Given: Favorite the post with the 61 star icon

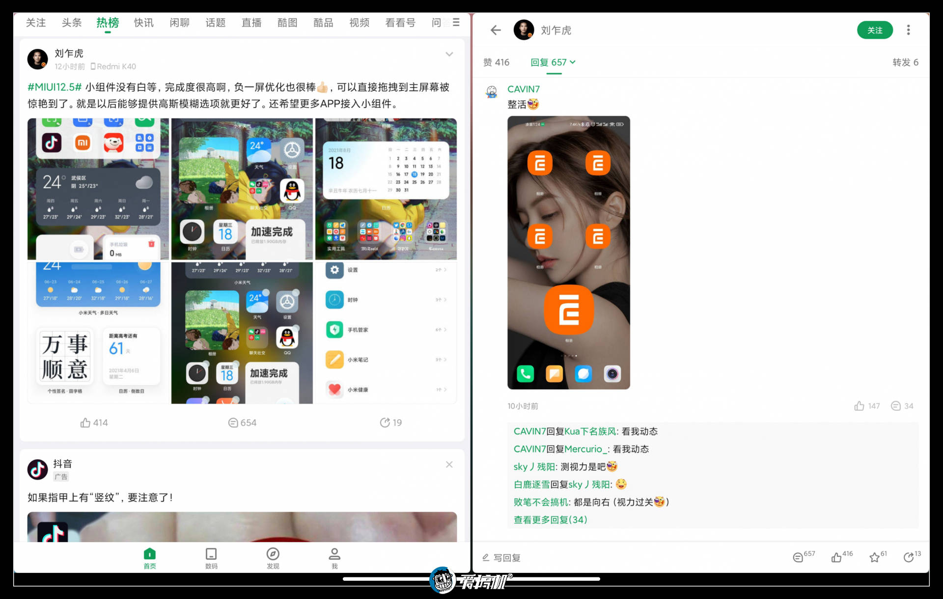Looking at the screenshot, I should (x=878, y=557).
